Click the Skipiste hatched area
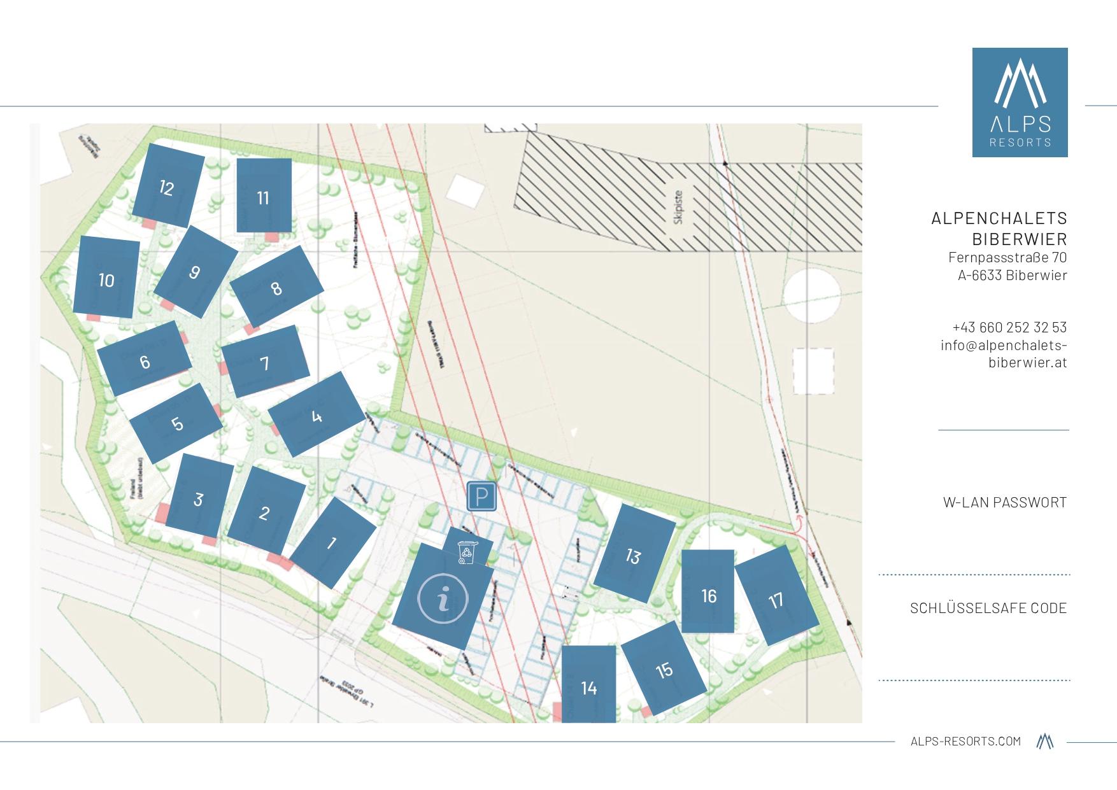This screenshot has width=1117, height=790. [688, 207]
